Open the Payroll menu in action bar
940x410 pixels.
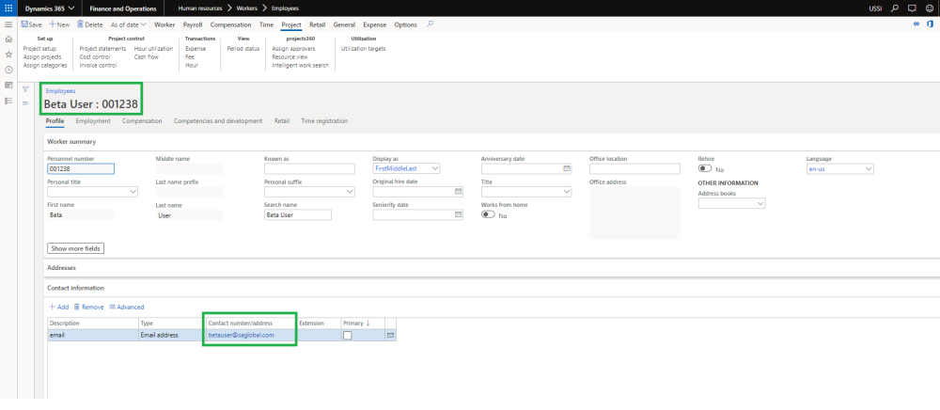point(192,24)
